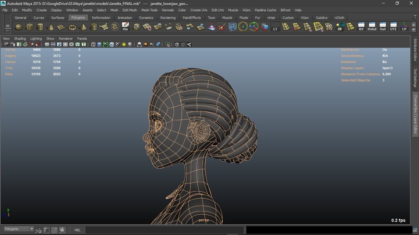The image size is (419, 235).
Task: Click the shelf trash can icon
Action: tap(415, 17)
